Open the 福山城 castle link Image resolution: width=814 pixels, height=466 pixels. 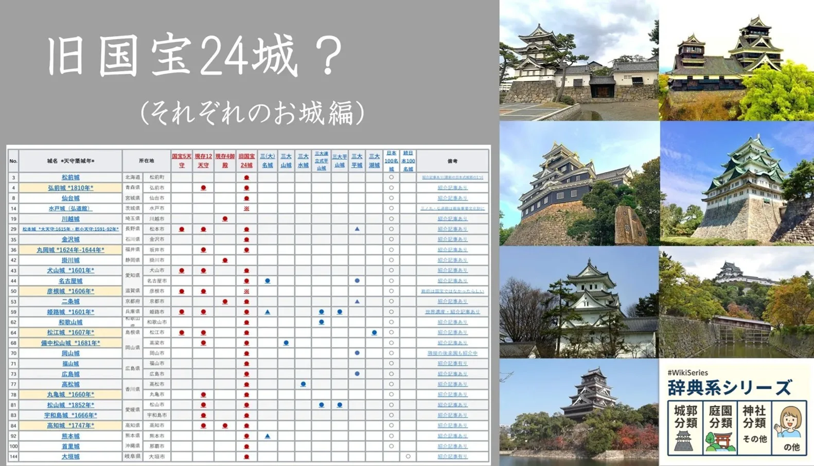70,363
